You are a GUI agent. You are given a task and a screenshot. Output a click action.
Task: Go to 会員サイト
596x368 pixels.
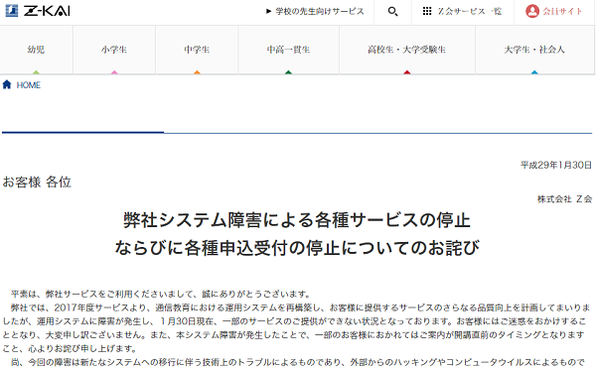coord(562,11)
